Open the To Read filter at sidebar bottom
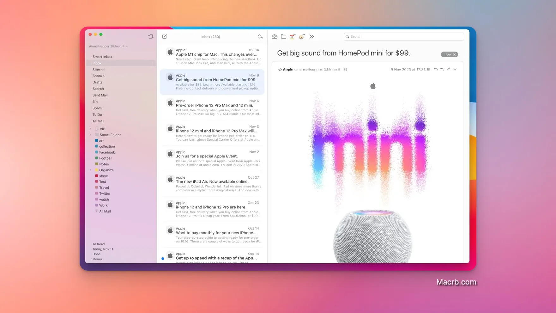 click(99, 244)
